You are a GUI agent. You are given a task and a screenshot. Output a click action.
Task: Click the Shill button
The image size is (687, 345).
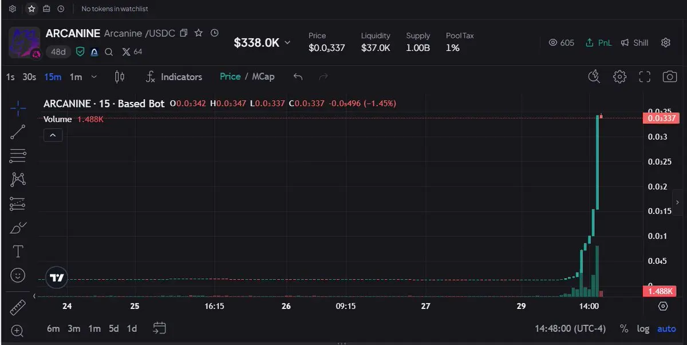(x=635, y=42)
